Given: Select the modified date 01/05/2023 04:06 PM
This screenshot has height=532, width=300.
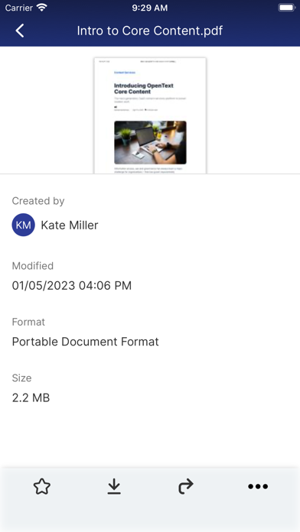Looking at the screenshot, I should [72, 286].
